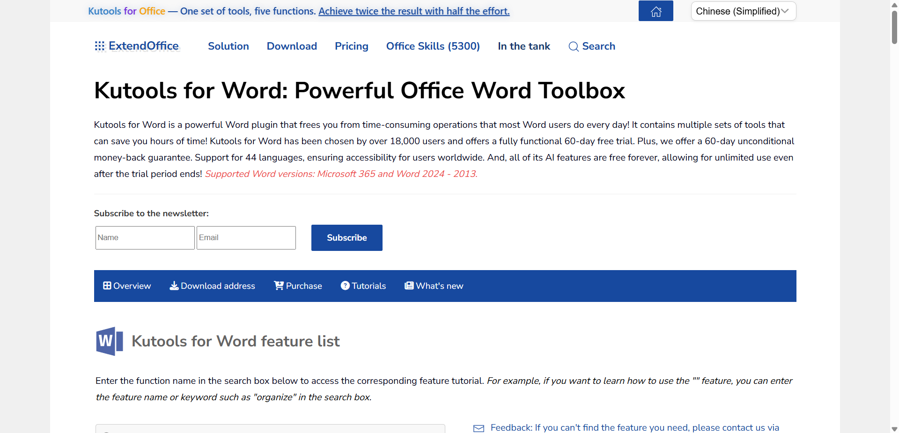Click the scrollbar down arrow
This screenshot has height=433, width=899.
point(894,429)
